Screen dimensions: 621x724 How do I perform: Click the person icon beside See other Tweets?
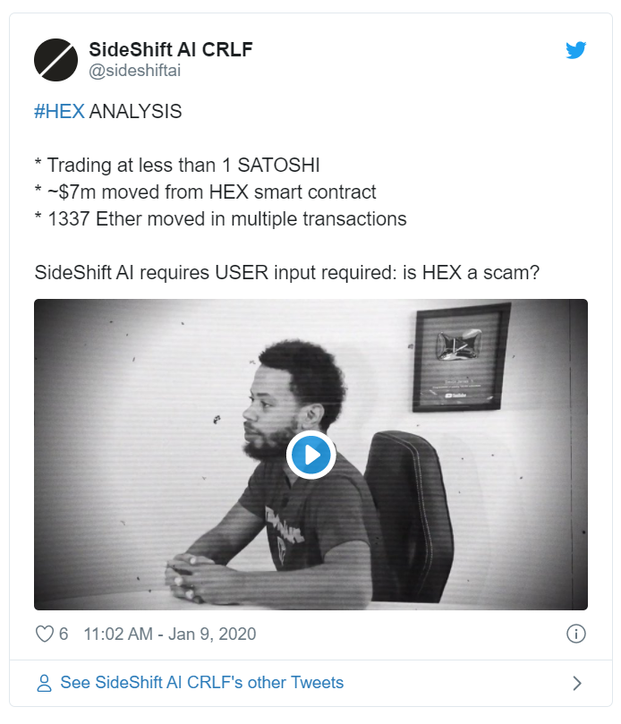(44, 683)
